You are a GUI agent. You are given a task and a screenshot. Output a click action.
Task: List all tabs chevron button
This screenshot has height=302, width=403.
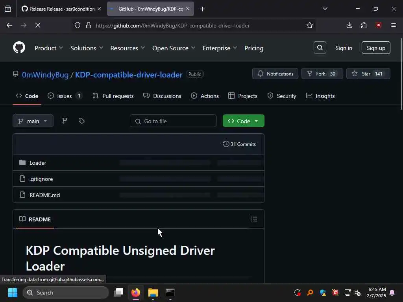pyautogui.click(x=325, y=9)
